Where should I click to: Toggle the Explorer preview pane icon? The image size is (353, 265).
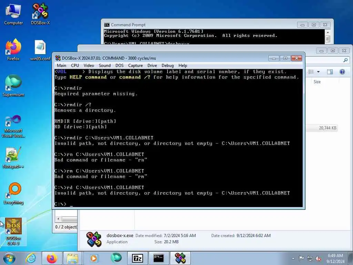point(330,72)
